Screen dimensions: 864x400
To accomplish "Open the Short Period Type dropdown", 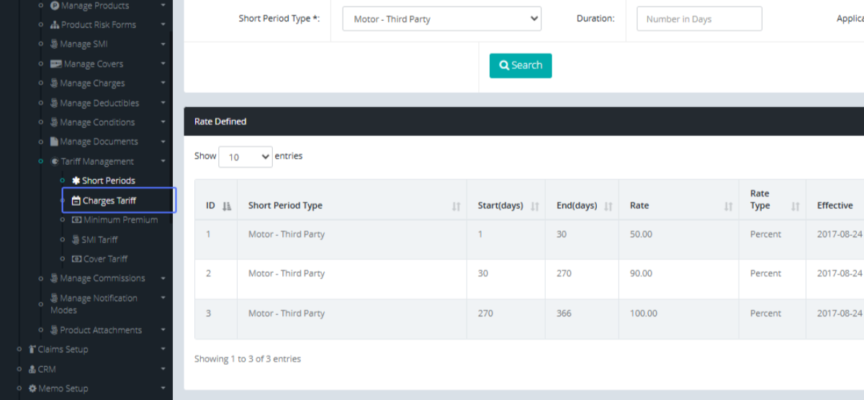I will pos(441,19).
